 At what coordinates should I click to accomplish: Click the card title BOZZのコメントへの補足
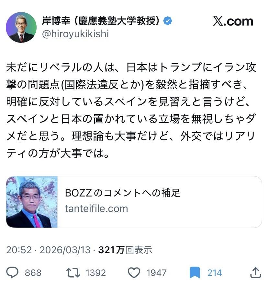[x=123, y=193]
